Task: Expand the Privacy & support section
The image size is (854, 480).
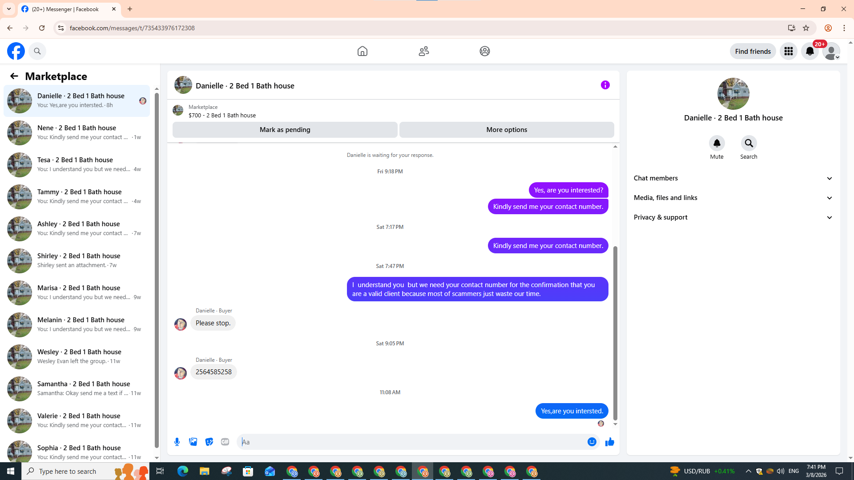Action: [x=733, y=217]
